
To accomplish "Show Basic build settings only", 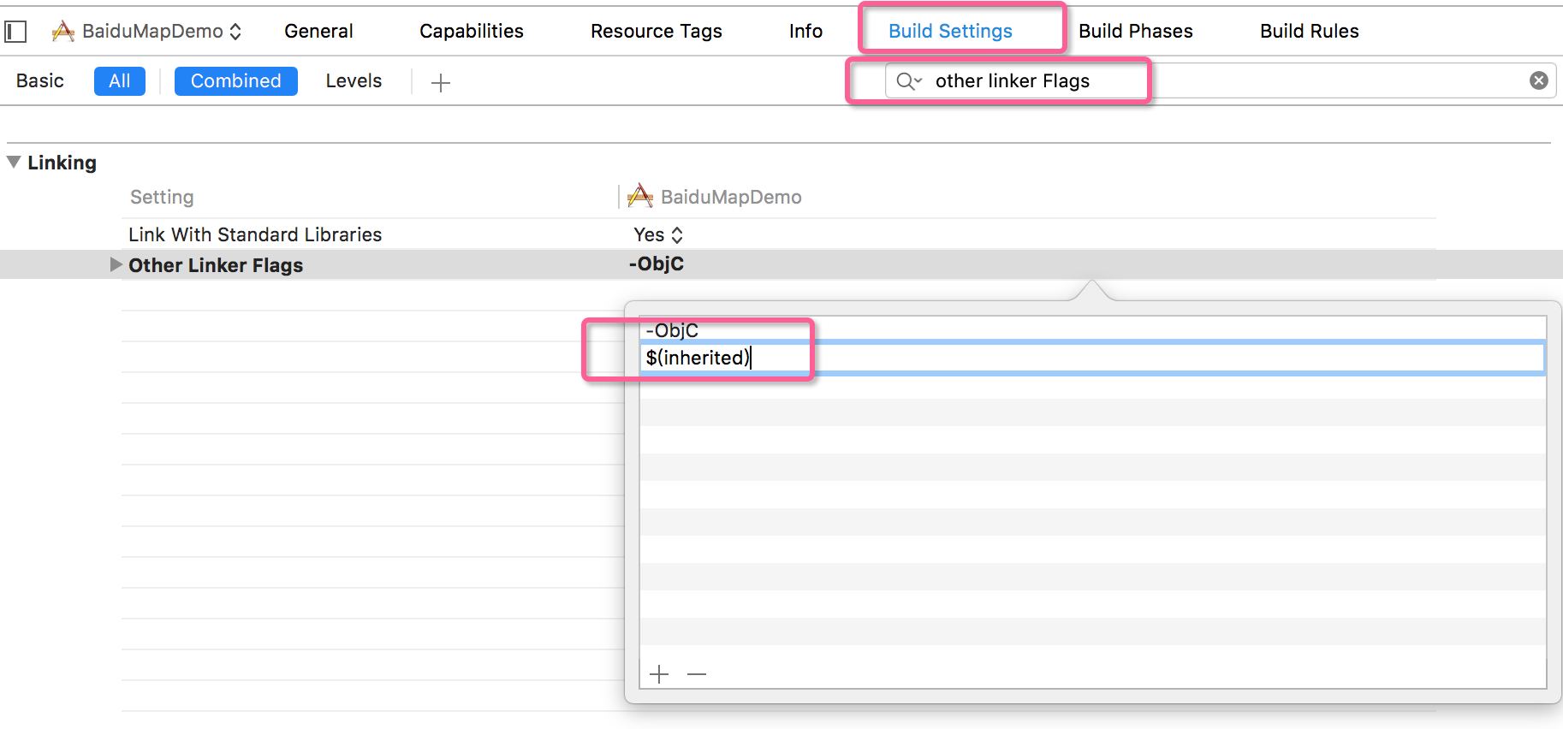I will pyautogui.click(x=40, y=80).
